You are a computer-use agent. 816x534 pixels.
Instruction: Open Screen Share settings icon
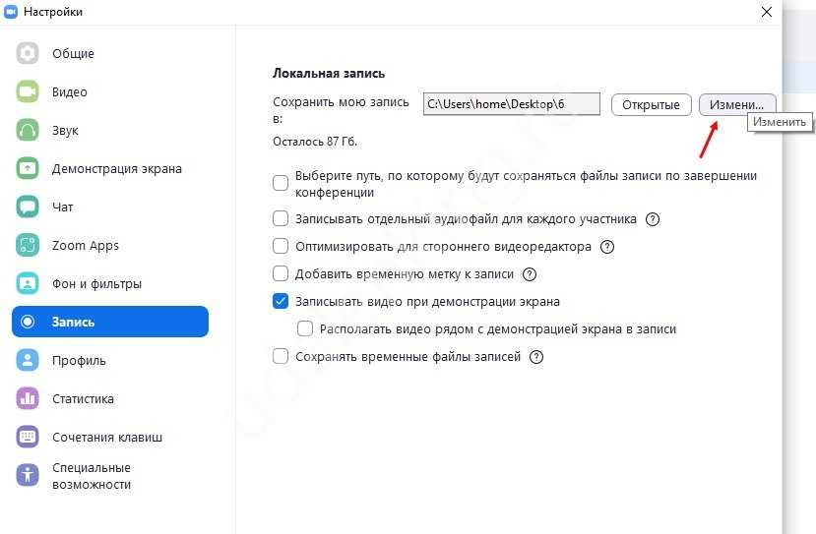(x=28, y=168)
